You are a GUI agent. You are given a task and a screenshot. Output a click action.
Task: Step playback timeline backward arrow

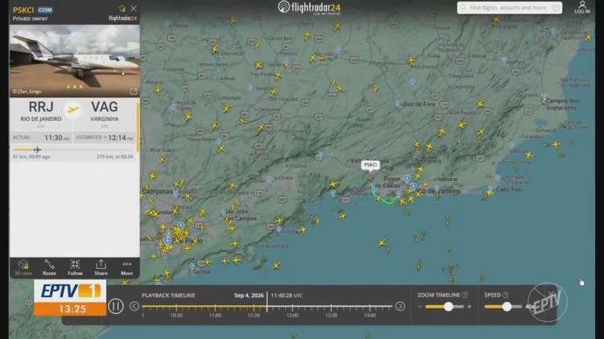coord(134,306)
